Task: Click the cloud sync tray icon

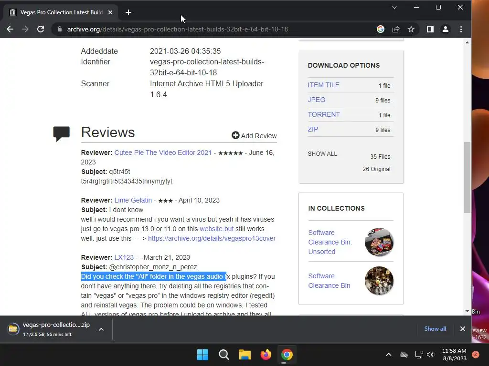Action: tap(404, 355)
